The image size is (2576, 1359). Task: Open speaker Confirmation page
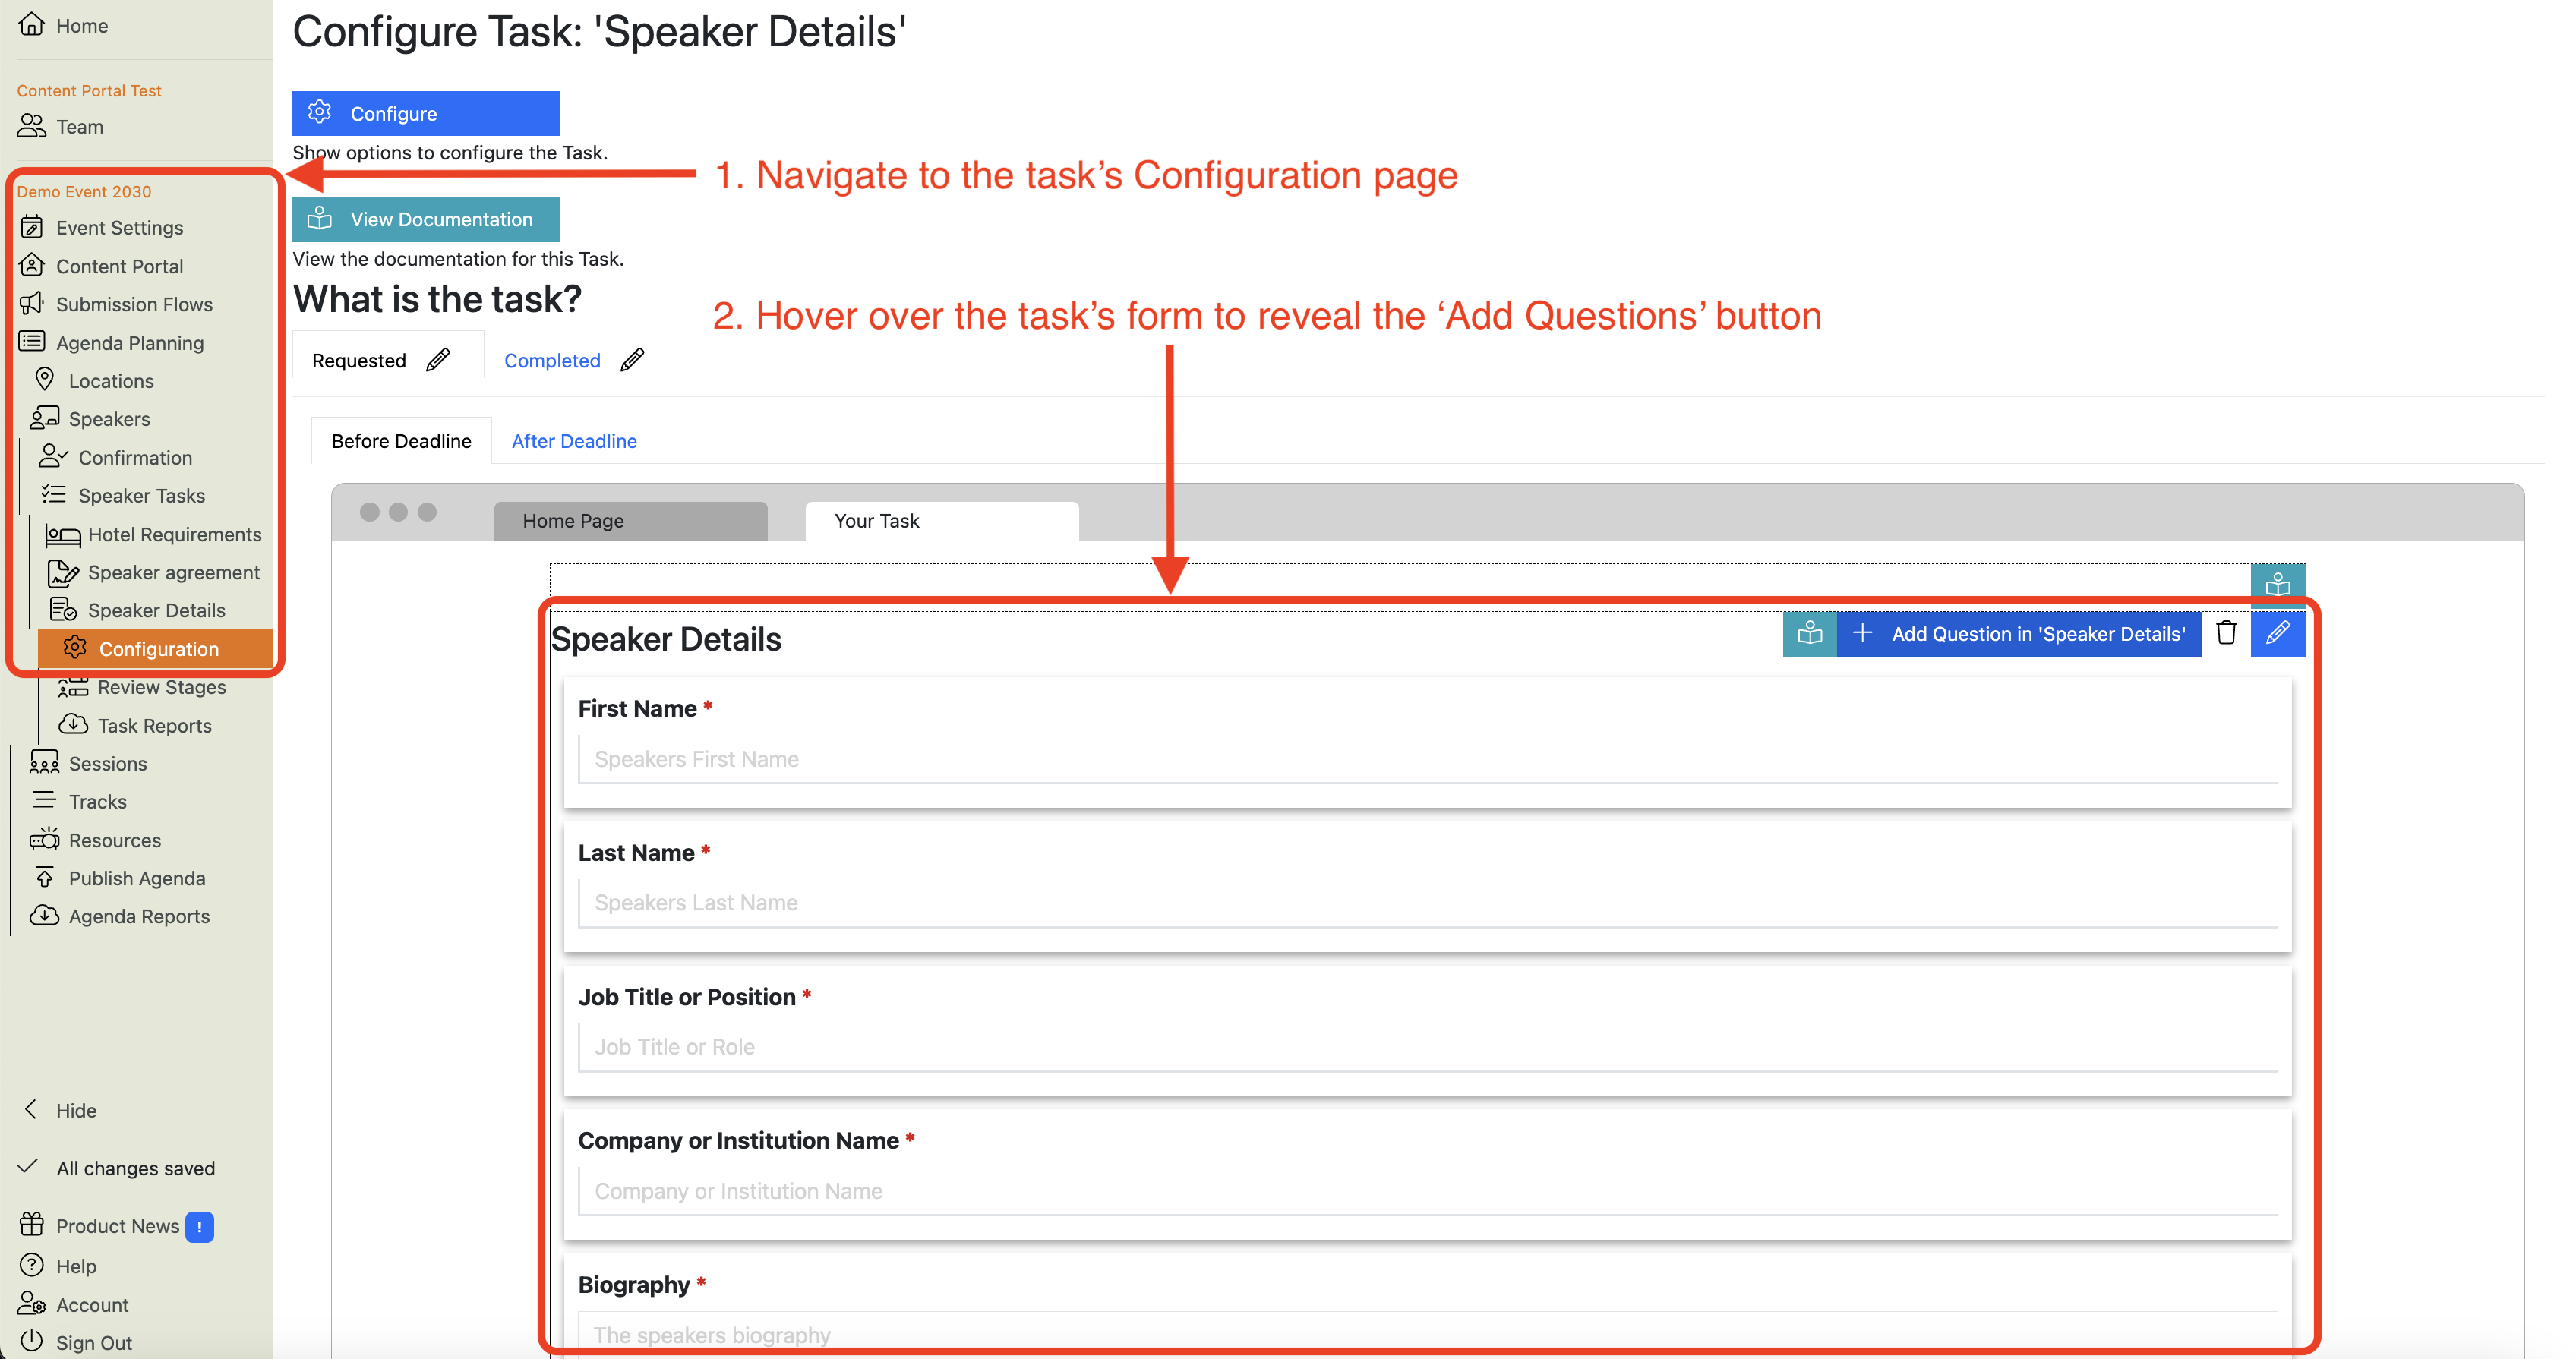[116, 457]
